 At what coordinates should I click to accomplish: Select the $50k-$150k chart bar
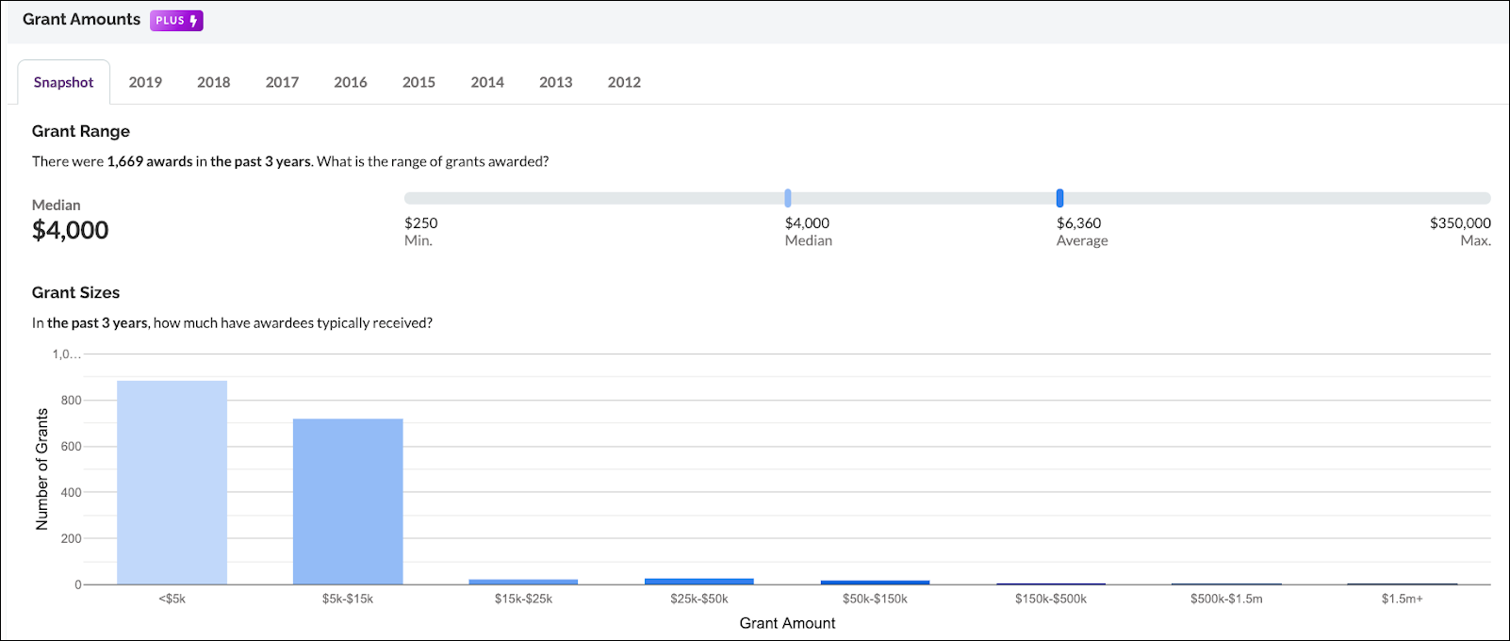tap(875, 583)
